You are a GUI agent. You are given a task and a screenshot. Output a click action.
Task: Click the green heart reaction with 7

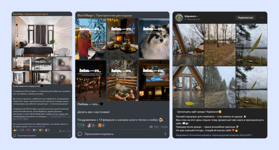coord(81,125)
